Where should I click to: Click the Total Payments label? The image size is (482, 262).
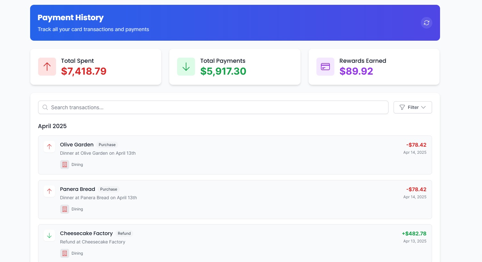click(x=223, y=61)
